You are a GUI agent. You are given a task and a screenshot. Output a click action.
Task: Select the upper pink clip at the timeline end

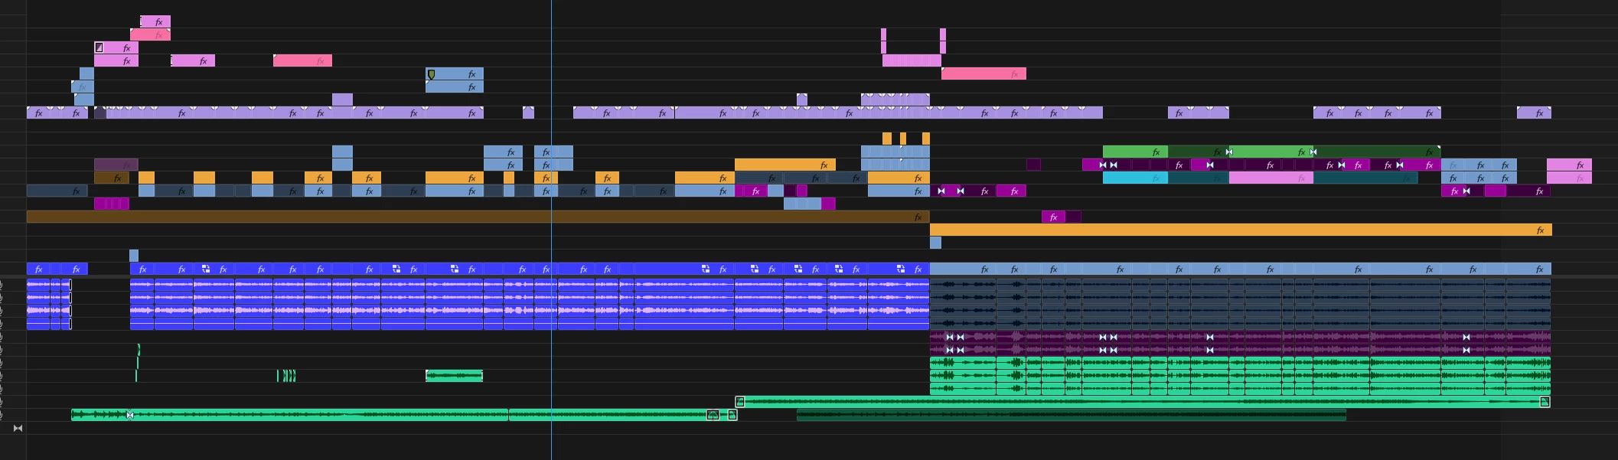click(x=1569, y=165)
